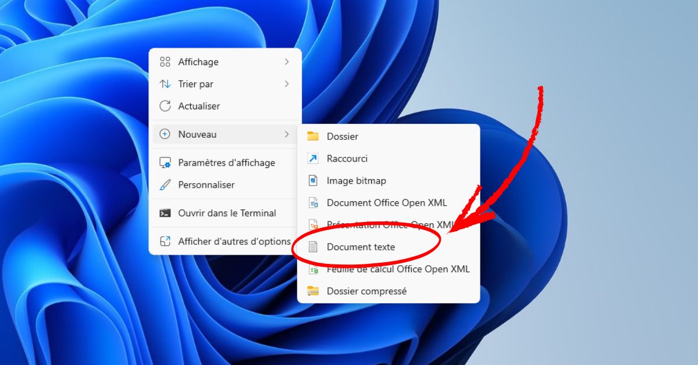Click the Personnaliser menu entry
Screen dimensions: 698x365
pyautogui.click(x=206, y=185)
